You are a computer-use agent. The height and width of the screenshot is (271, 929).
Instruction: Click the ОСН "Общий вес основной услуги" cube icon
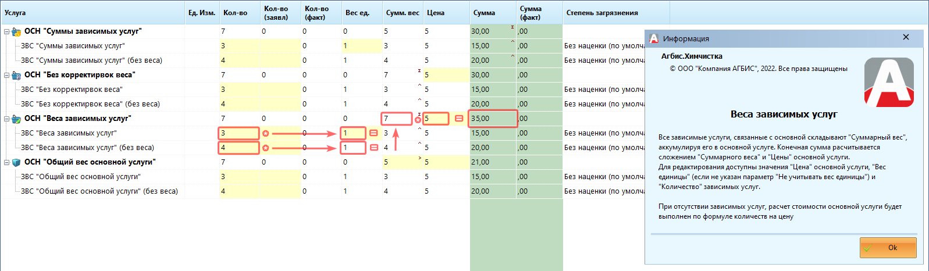[16, 162]
